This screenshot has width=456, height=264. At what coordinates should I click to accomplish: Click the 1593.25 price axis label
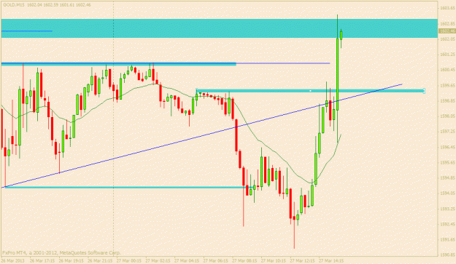click(x=447, y=209)
